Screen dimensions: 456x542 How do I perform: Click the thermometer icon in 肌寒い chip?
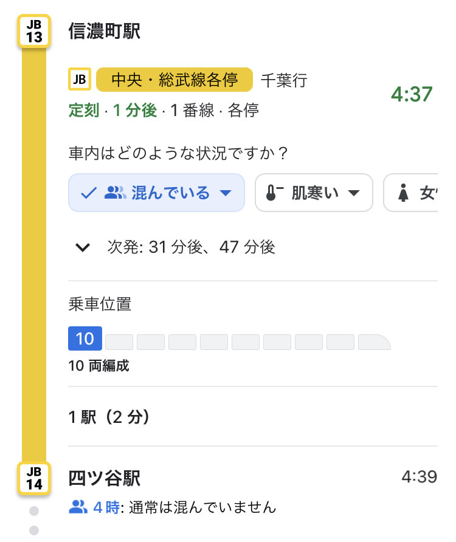click(x=274, y=193)
